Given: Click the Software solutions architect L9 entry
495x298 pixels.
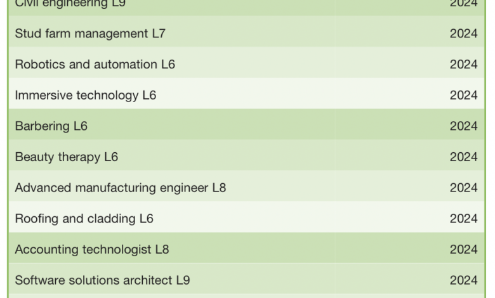Looking at the screenshot, I should pos(102,280).
